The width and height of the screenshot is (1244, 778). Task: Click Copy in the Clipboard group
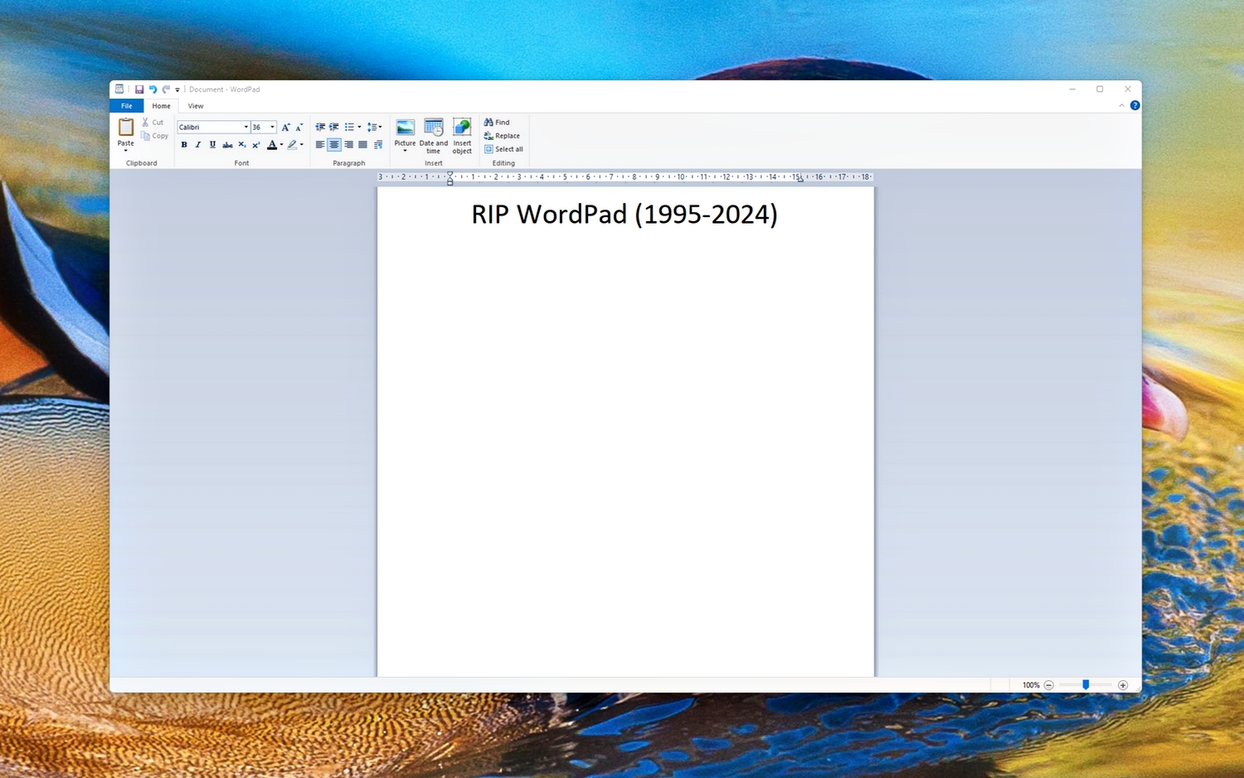click(x=155, y=136)
